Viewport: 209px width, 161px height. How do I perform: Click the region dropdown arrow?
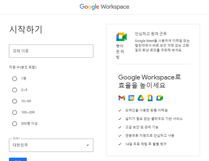[x=88, y=145]
